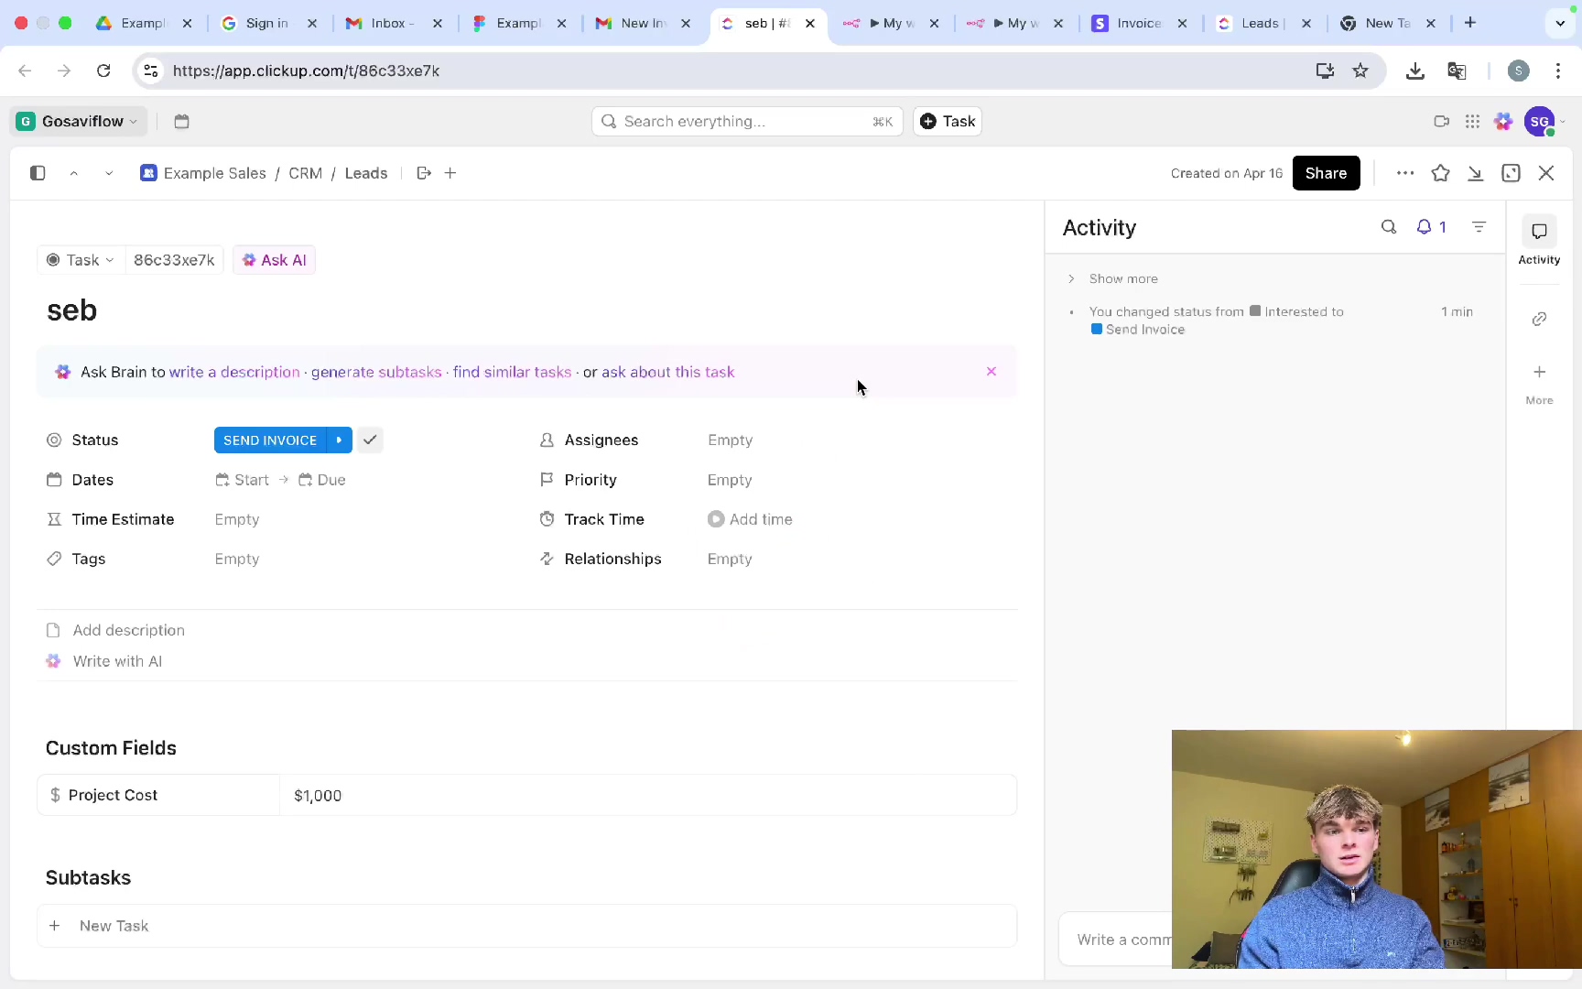Toggle the left sidebar panel
The height and width of the screenshot is (989, 1582).
click(x=38, y=173)
